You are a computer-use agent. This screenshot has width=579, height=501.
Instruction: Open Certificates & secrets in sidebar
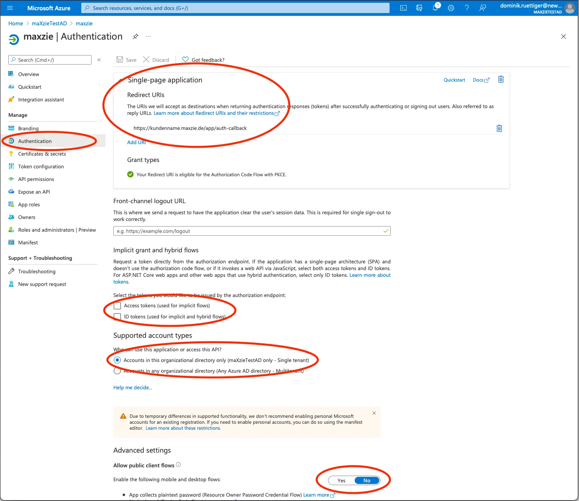(42, 154)
